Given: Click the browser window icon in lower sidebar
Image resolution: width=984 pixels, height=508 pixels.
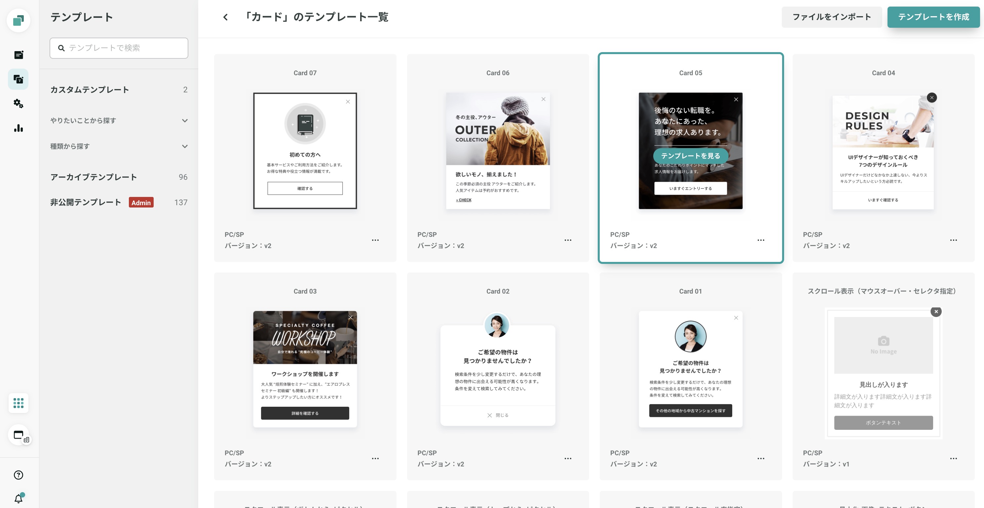Looking at the screenshot, I should coord(18,435).
